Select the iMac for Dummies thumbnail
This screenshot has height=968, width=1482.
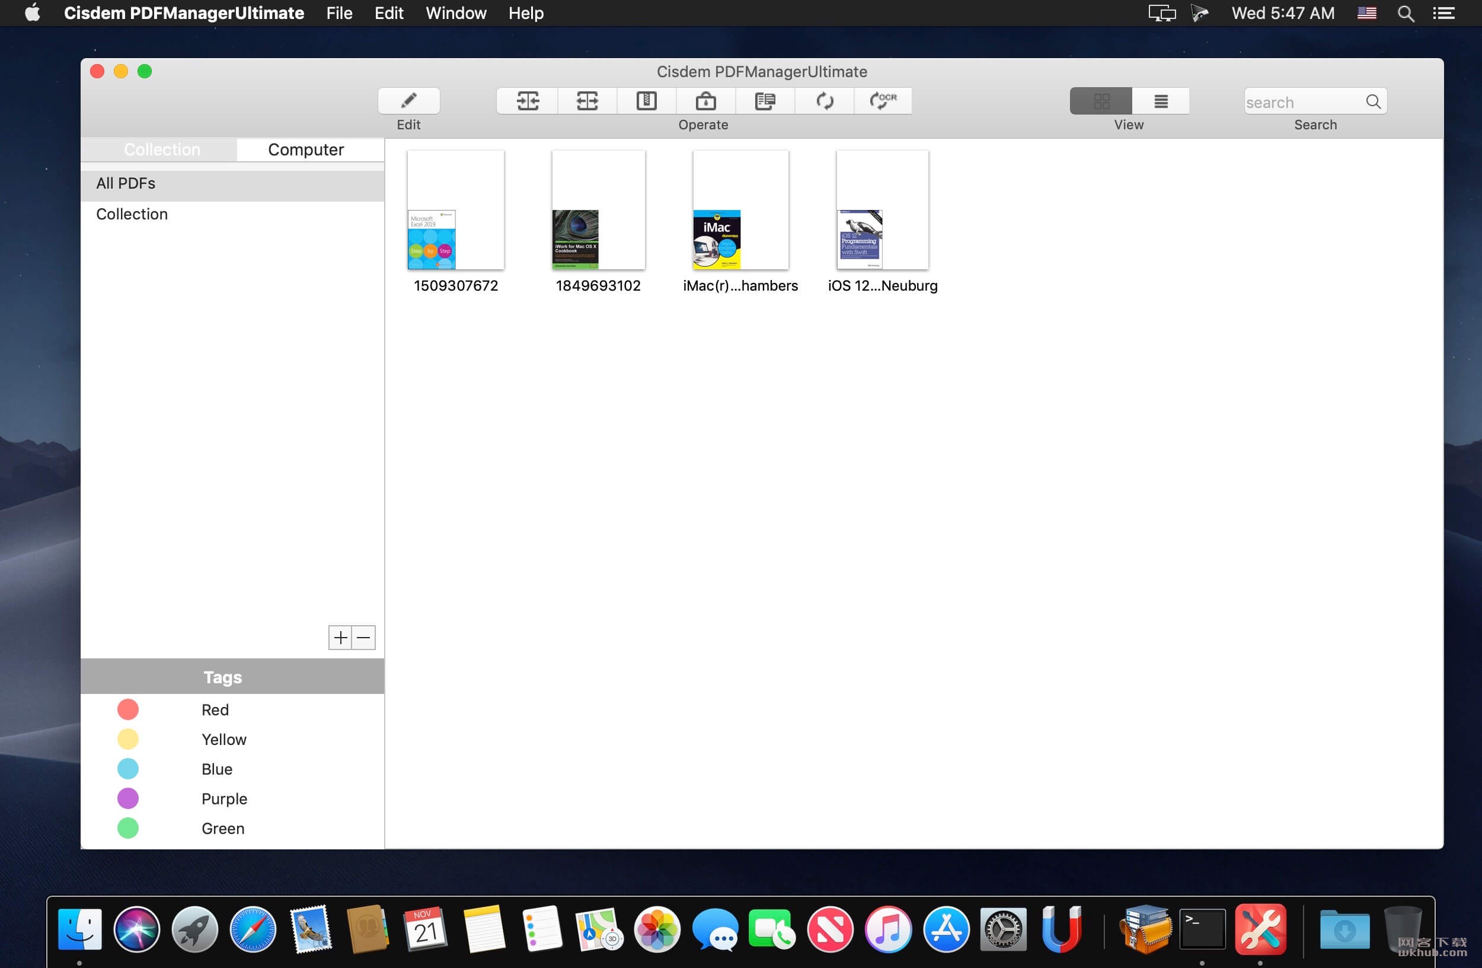tap(740, 210)
